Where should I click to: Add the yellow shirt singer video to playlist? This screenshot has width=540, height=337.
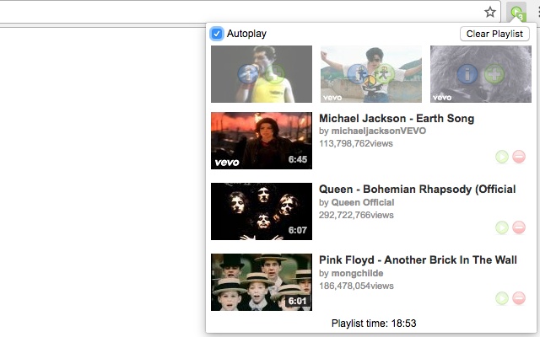[274, 73]
